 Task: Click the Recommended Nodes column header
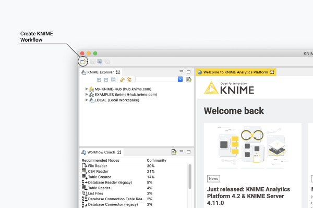pos(100,161)
